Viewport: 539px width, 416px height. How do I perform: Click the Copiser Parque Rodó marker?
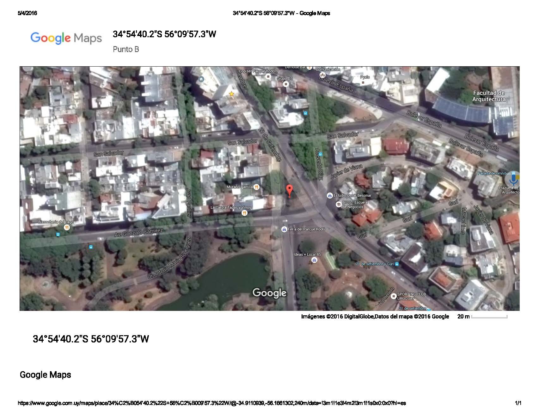268,76
